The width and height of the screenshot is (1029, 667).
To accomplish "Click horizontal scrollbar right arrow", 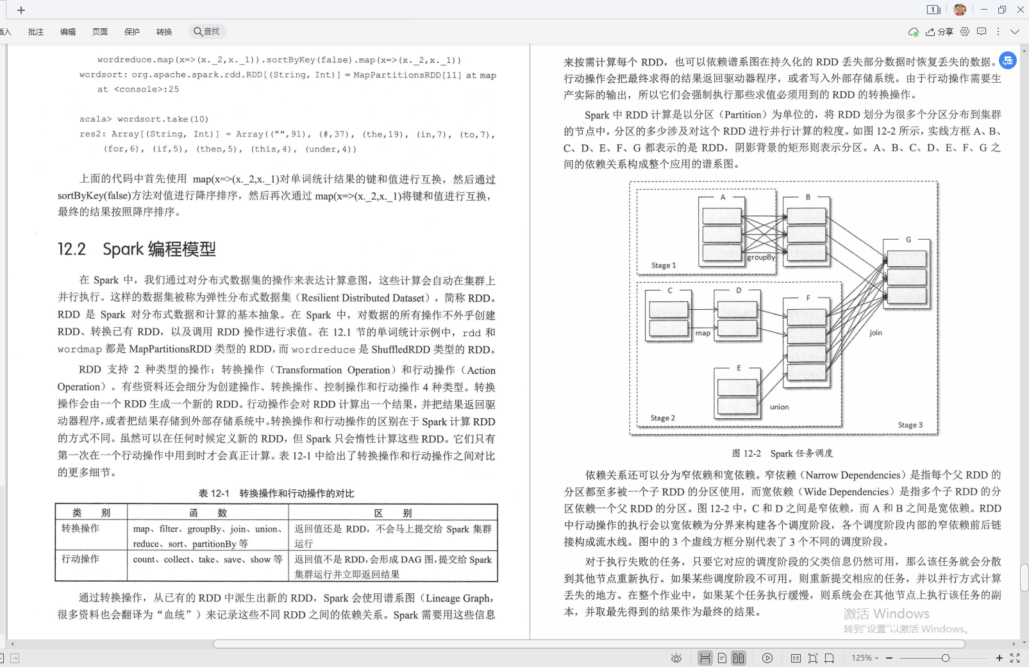I will [x=1014, y=644].
